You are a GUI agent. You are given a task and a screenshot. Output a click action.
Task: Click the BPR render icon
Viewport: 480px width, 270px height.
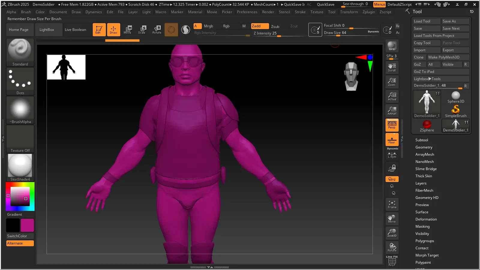(392, 46)
